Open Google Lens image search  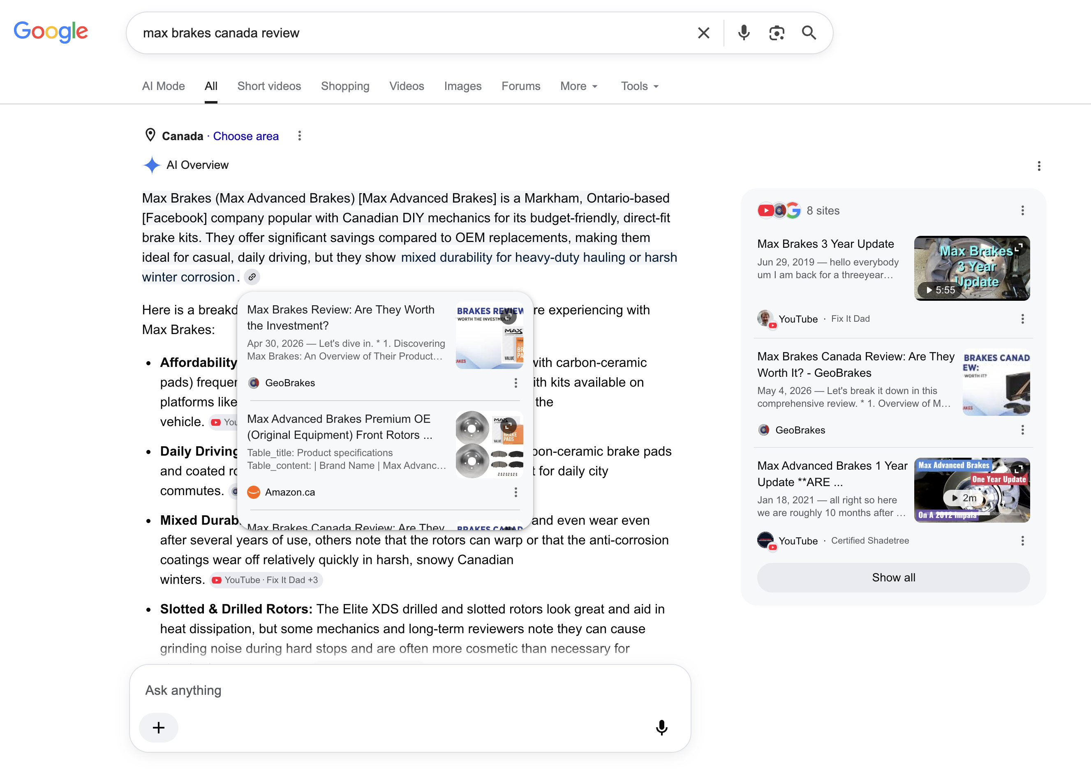point(777,33)
